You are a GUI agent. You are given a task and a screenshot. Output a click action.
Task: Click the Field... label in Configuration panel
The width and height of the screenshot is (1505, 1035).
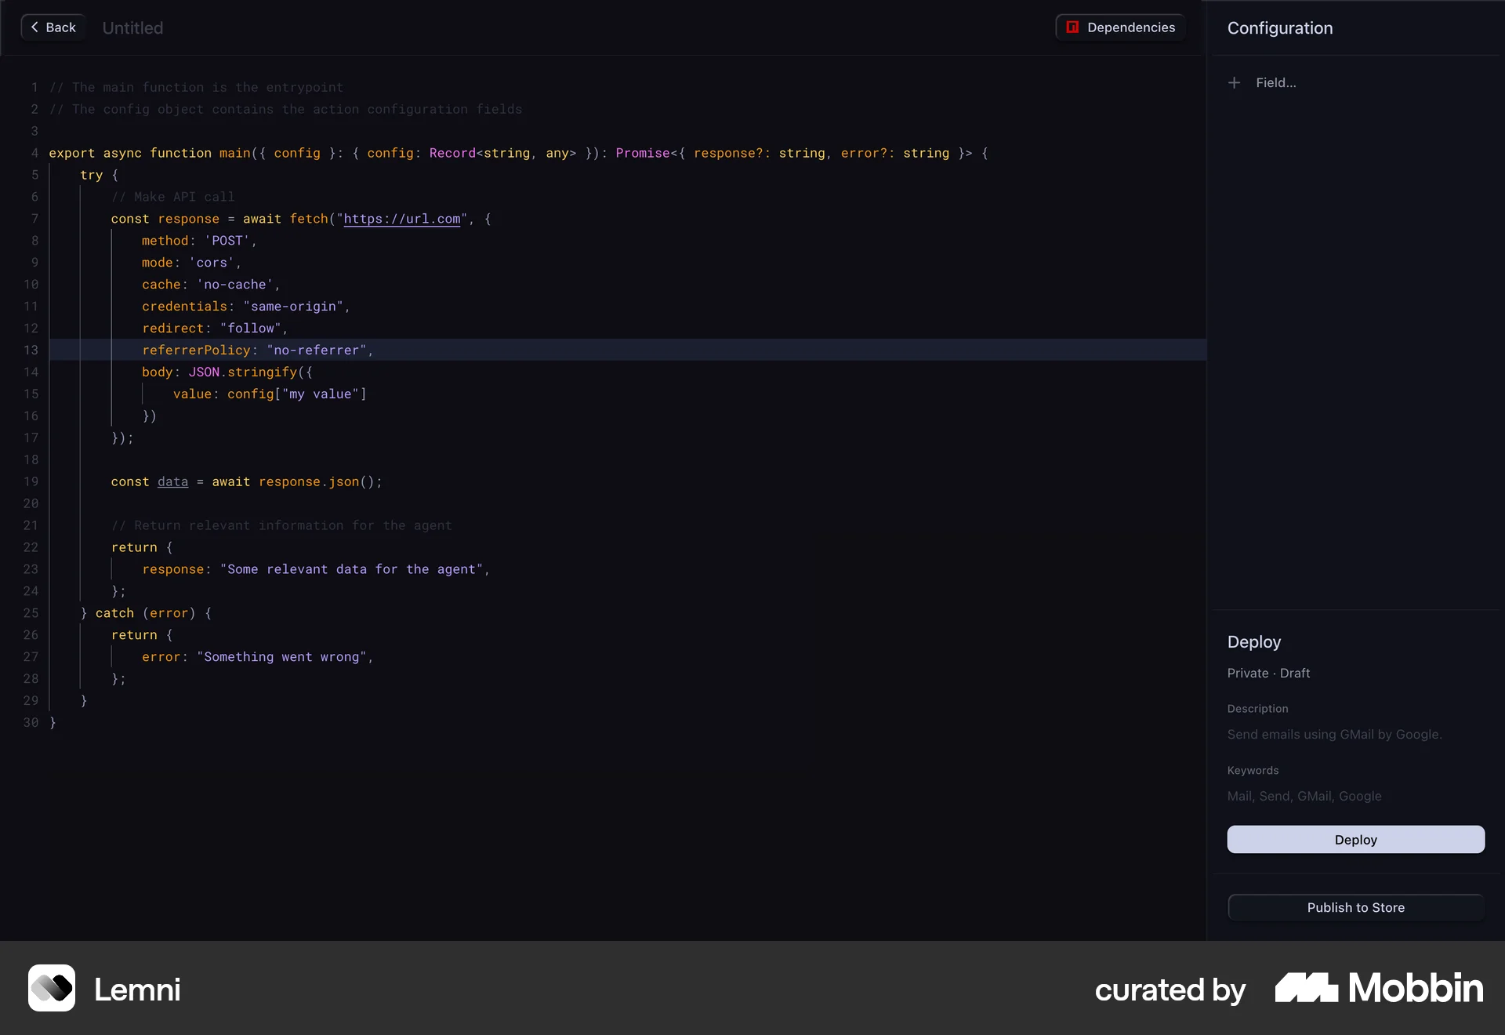1277,82
